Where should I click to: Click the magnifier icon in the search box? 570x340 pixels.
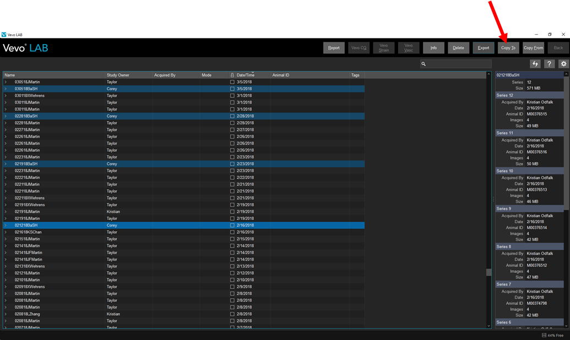pyautogui.click(x=424, y=64)
